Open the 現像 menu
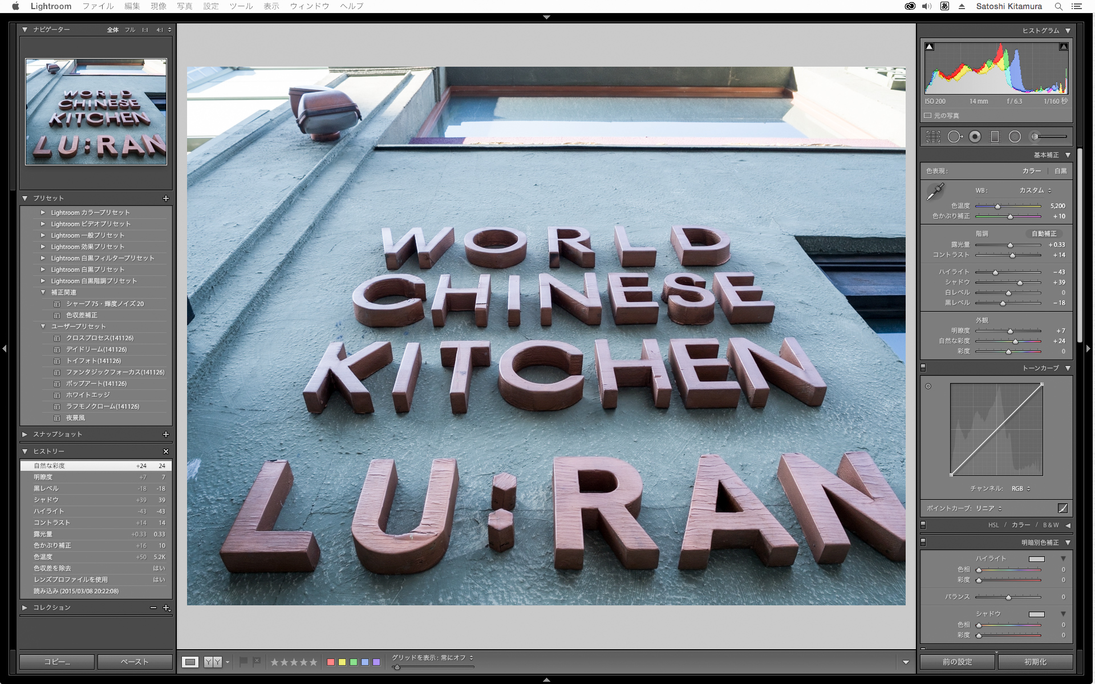Screen dimensions: 1095x684 click(x=159, y=6)
